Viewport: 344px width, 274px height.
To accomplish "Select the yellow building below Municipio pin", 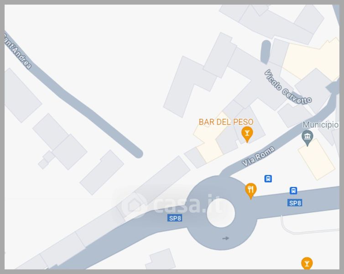I will 316,160.
